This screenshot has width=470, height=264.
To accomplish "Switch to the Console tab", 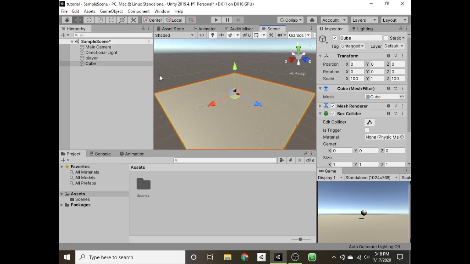I will point(100,154).
